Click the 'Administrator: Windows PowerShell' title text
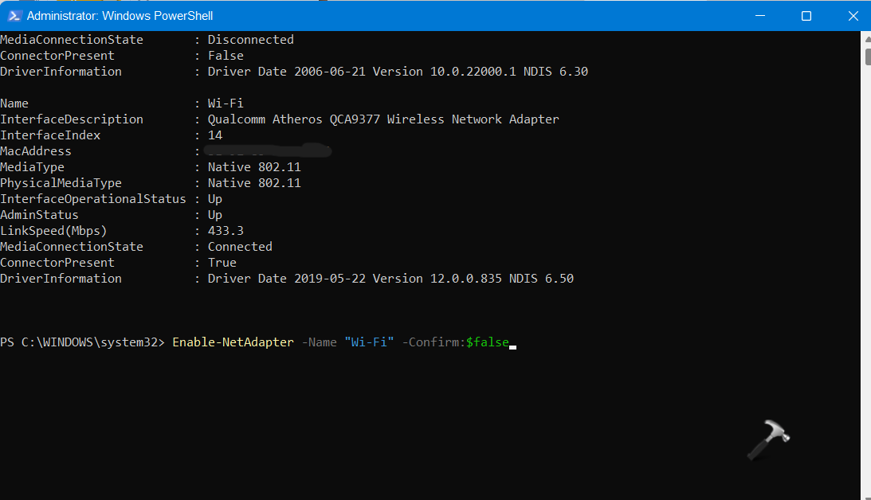871x500 pixels. [120, 16]
